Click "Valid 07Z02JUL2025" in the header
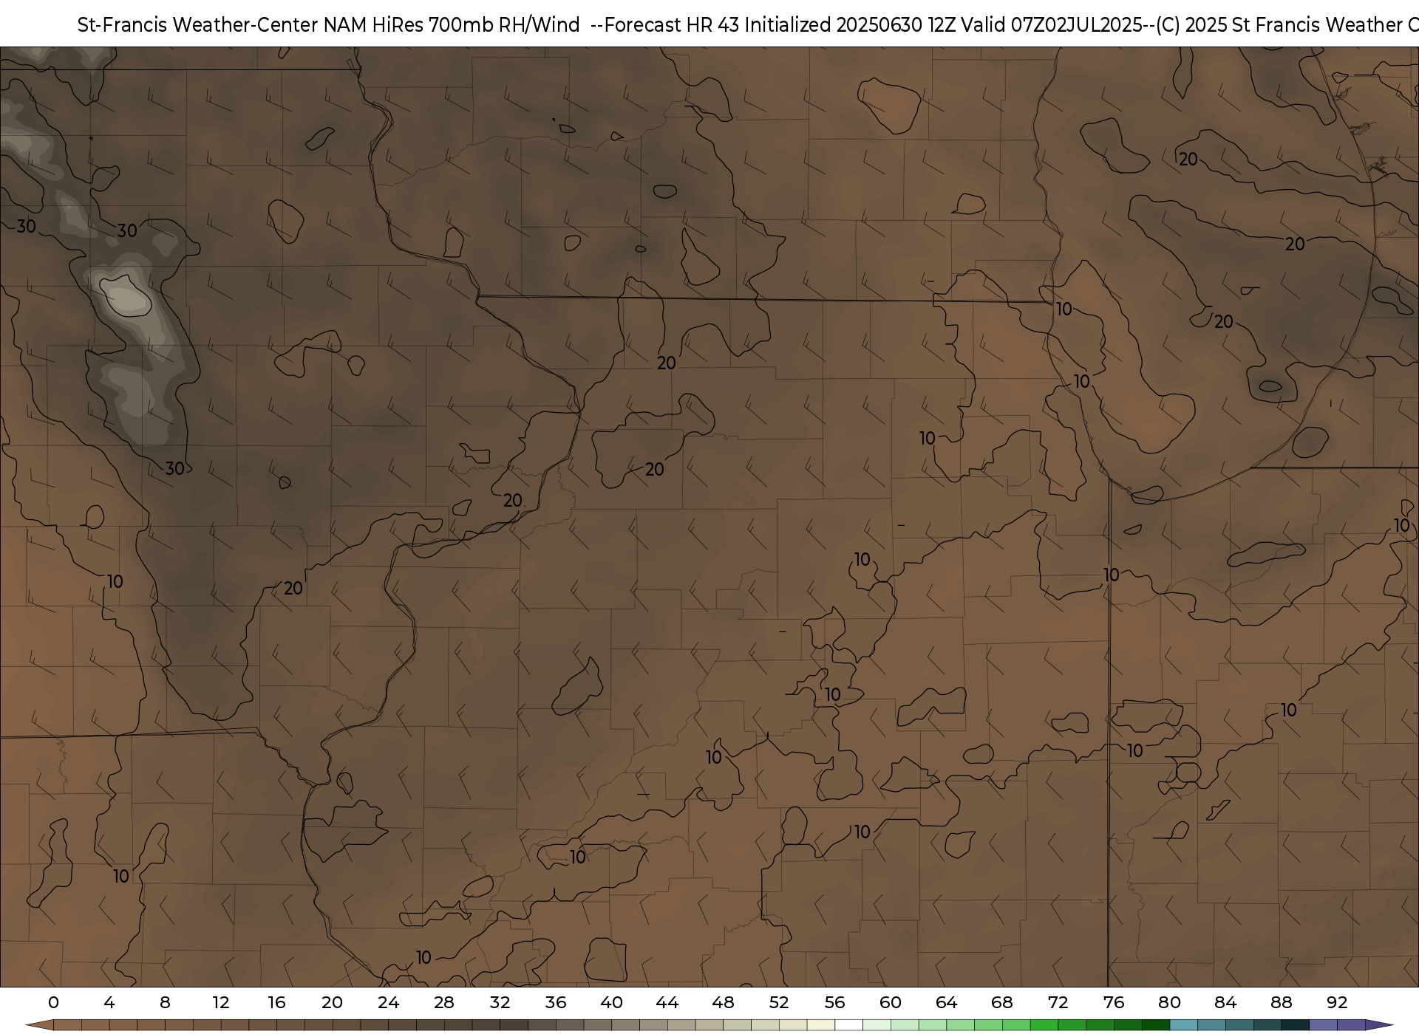The height and width of the screenshot is (1034, 1419). point(1052,25)
